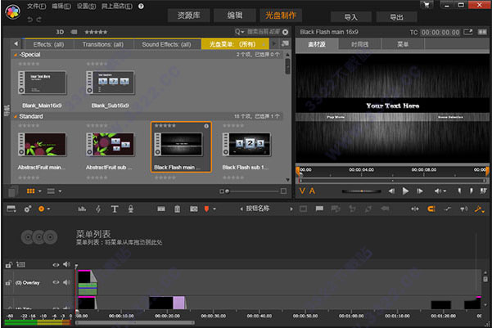The width and height of the screenshot is (492, 328).
Task: Detach the preview to a separate window
Action: pyautogui.click(x=468, y=32)
